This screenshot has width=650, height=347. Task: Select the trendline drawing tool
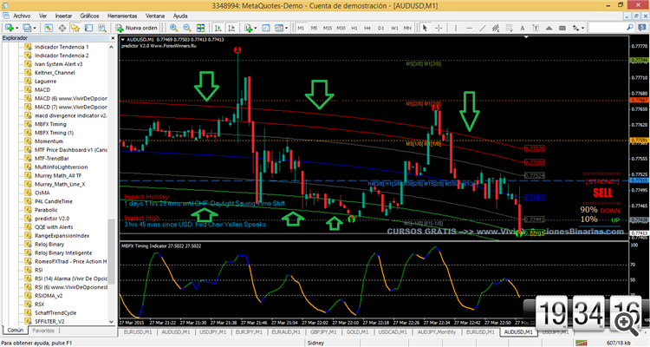pos(482,28)
